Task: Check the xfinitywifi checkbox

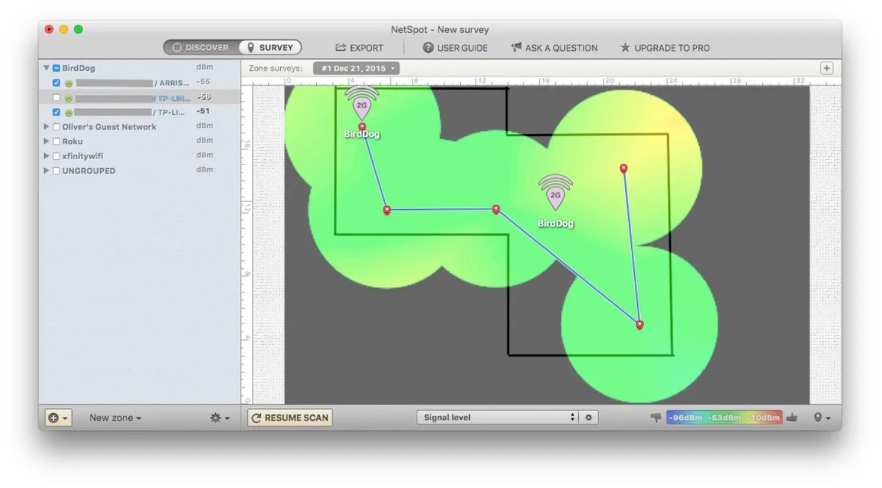Action: (56, 156)
